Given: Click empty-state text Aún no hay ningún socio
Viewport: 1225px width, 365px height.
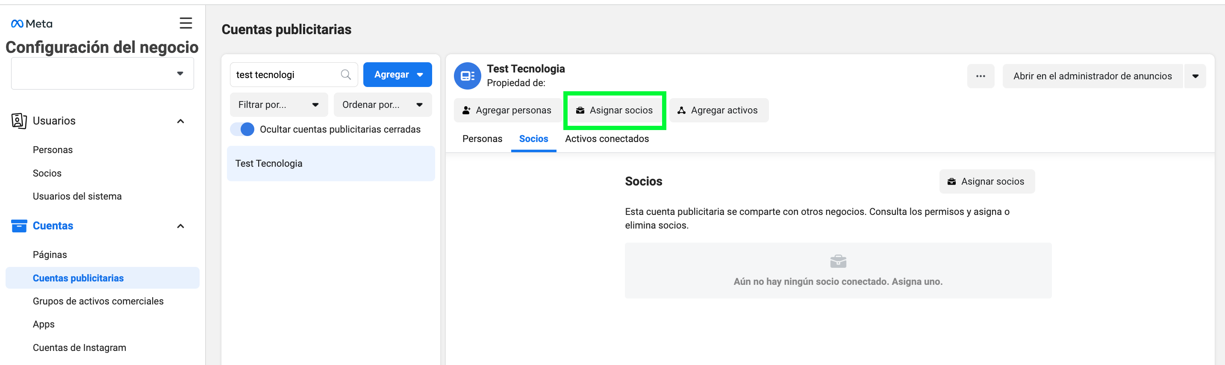Looking at the screenshot, I should coord(837,281).
